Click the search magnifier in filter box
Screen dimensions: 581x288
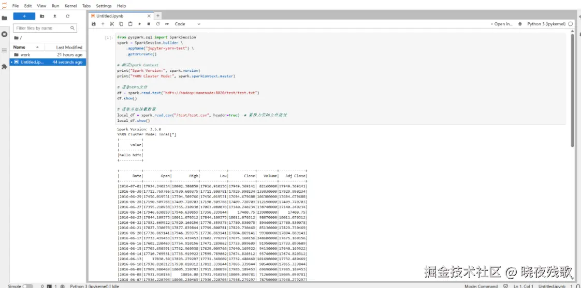point(72,28)
